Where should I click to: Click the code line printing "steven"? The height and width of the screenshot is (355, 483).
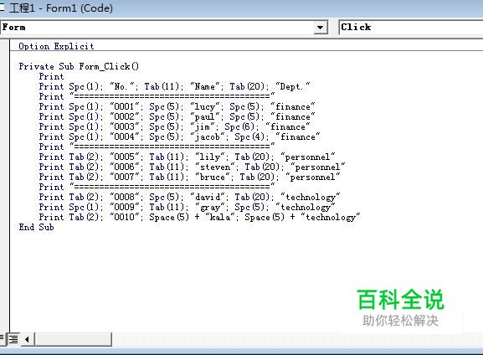tap(192, 167)
